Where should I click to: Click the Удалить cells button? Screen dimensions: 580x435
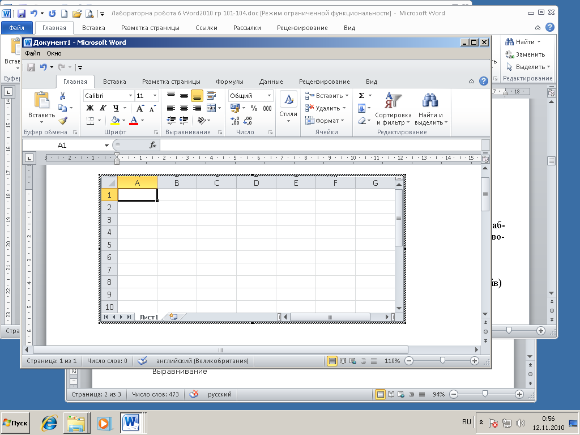326,108
